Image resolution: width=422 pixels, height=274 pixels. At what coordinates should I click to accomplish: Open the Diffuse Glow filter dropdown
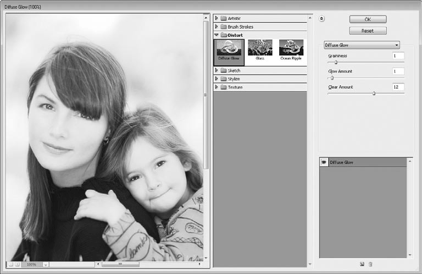362,45
